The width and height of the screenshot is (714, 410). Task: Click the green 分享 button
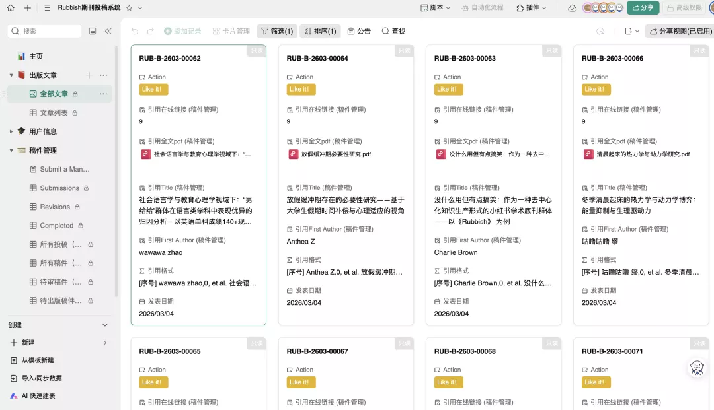tap(643, 8)
